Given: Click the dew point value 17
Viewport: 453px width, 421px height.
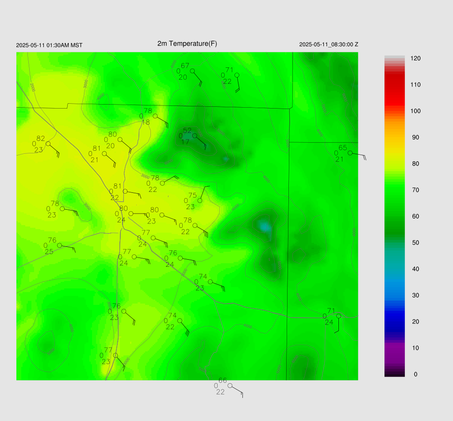Looking at the screenshot, I should pos(185,142).
